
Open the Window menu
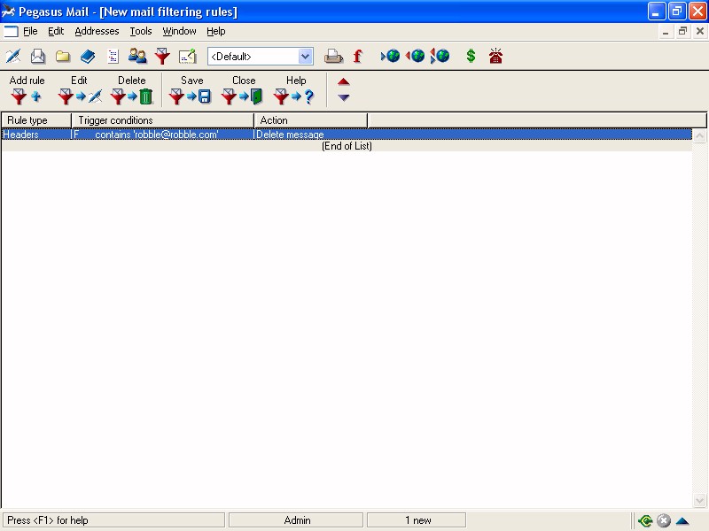point(180,31)
